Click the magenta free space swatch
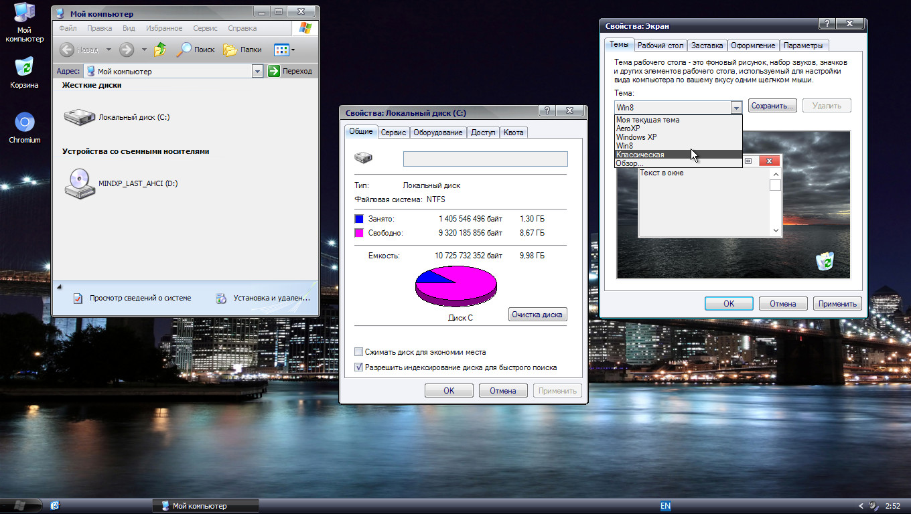This screenshot has height=514, width=911. pyautogui.click(x=359, y=233)
